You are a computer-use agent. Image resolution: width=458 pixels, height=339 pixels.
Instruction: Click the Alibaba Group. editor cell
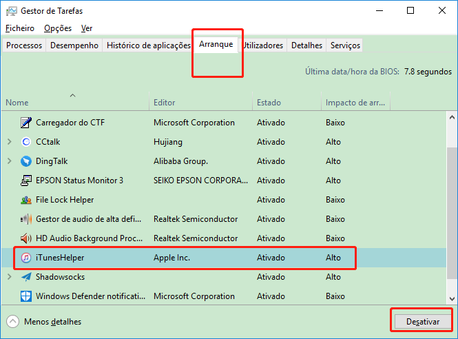pyautogui.click(x=181, y=161)
